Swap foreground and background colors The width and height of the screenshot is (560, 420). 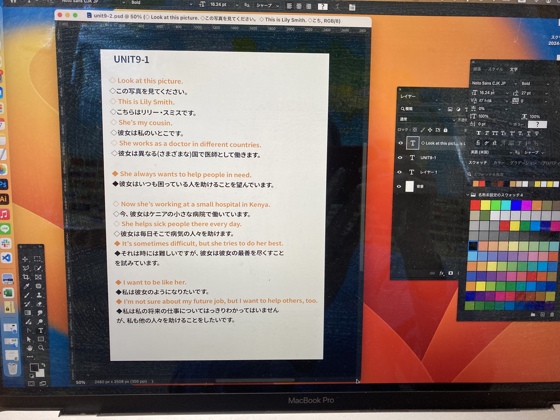43,365
